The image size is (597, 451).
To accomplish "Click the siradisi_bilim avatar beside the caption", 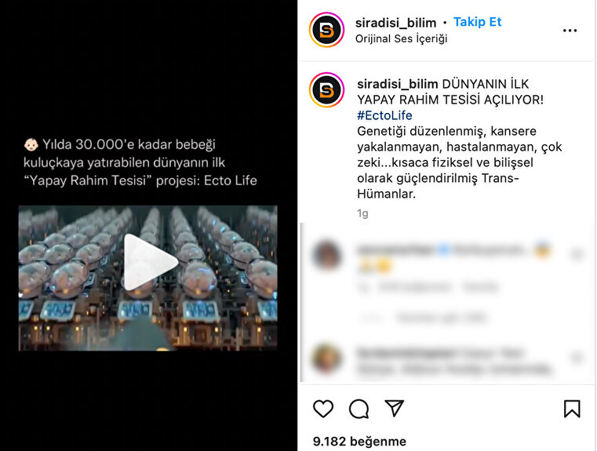I will (x=326, y=90).
